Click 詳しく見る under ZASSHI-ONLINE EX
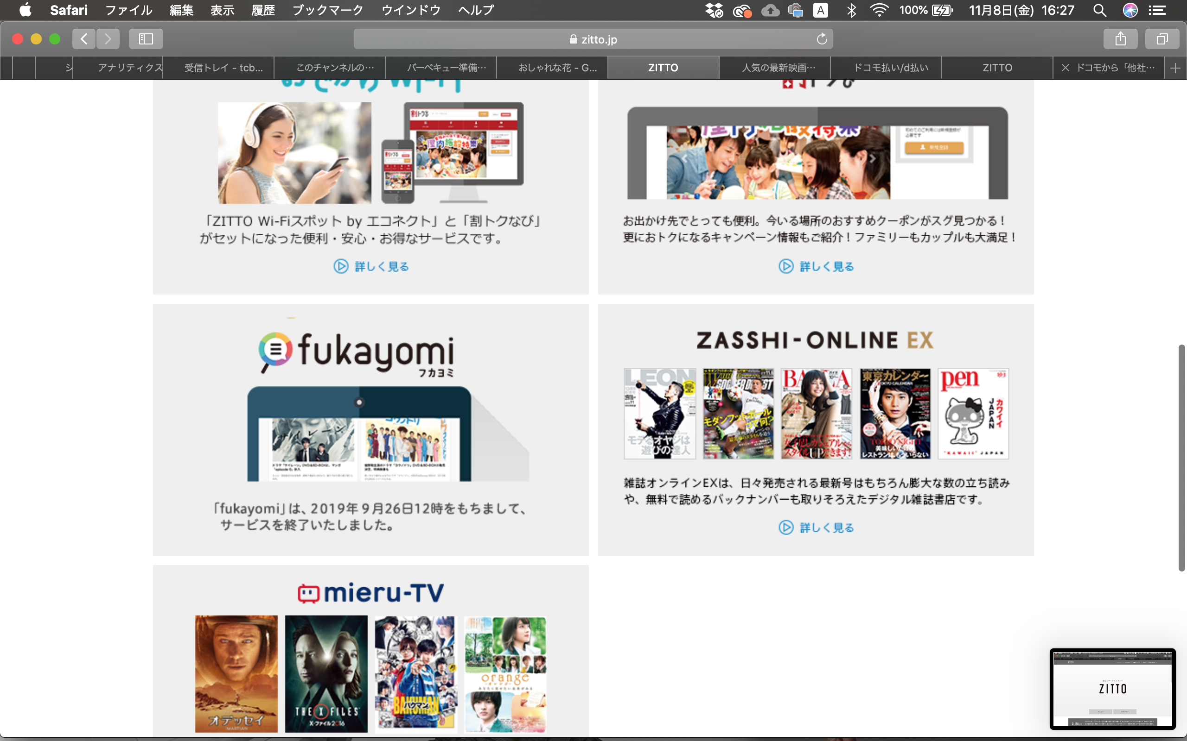This screenshot has width=1187, height=741. click(816, 527)
